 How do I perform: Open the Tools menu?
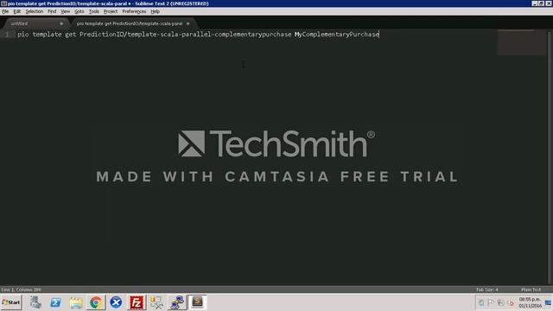tap(94, 11)
